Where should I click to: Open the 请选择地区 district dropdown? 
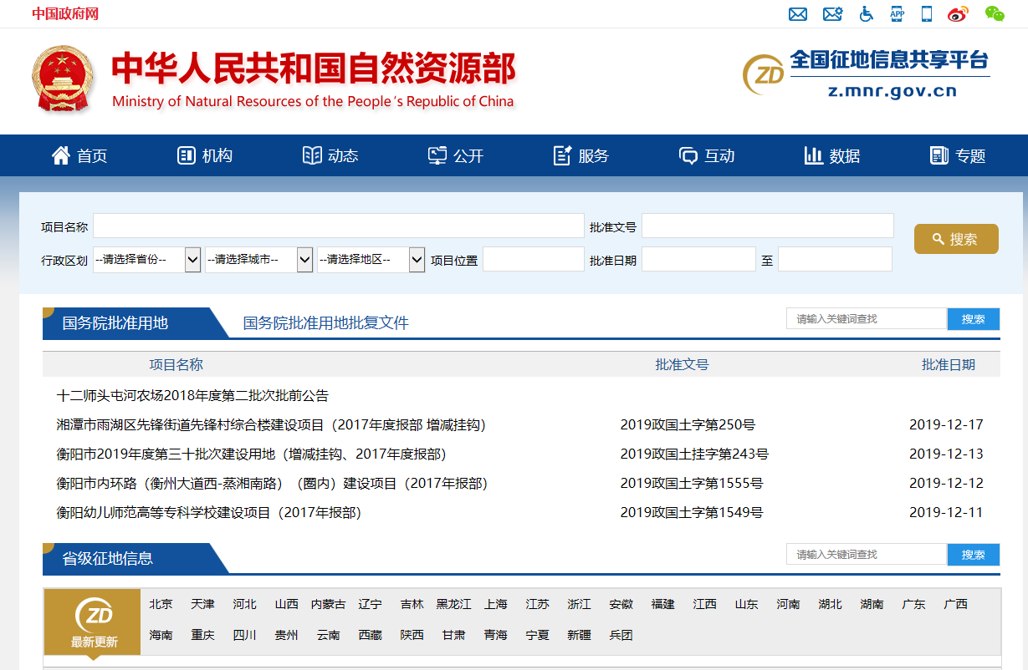point(371,259)
